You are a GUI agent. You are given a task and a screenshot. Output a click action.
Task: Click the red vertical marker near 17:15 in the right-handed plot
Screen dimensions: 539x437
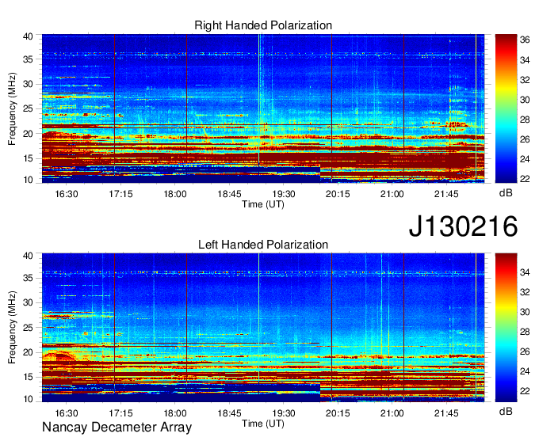[x=114, y=108]
